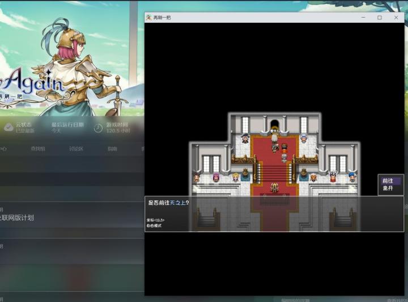
Task: Click the orange-maned NPC right of the staircase
Action: pos(313,178)
